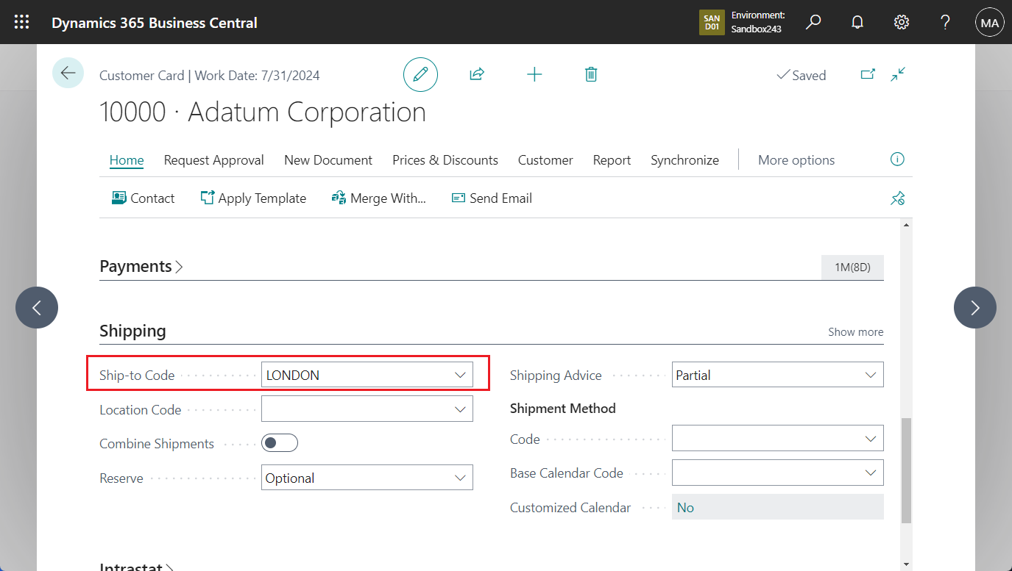Toggle Combine Shipments on
Screen dimensions: 1012x571
[x=280, y=442]
